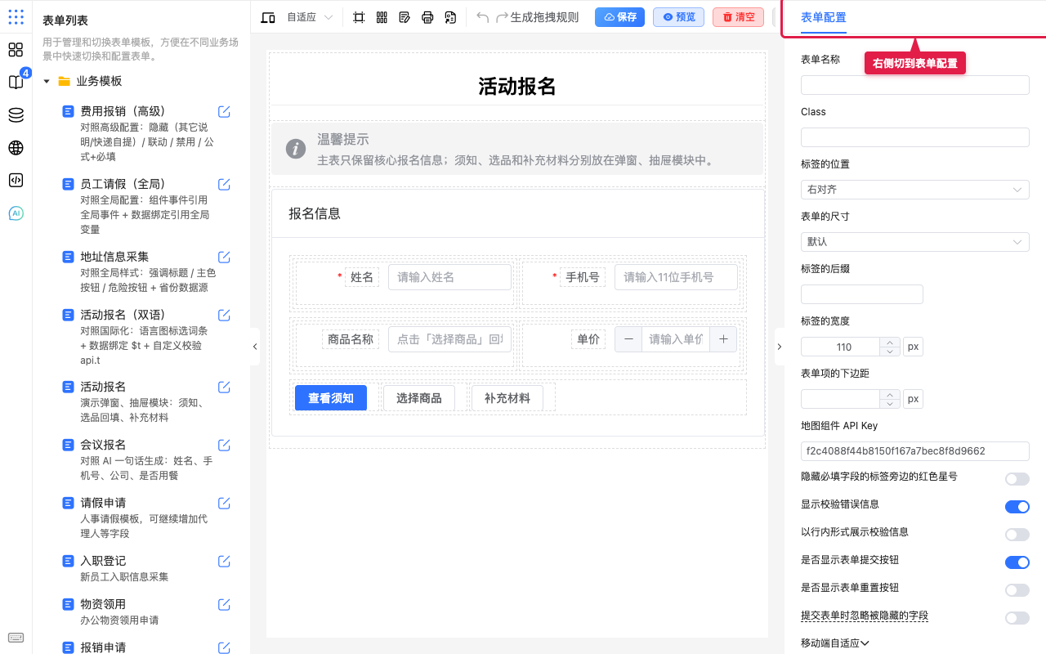
Task: Edit the 费用报销（高级） template via edit icon
Action: (224, 111)
